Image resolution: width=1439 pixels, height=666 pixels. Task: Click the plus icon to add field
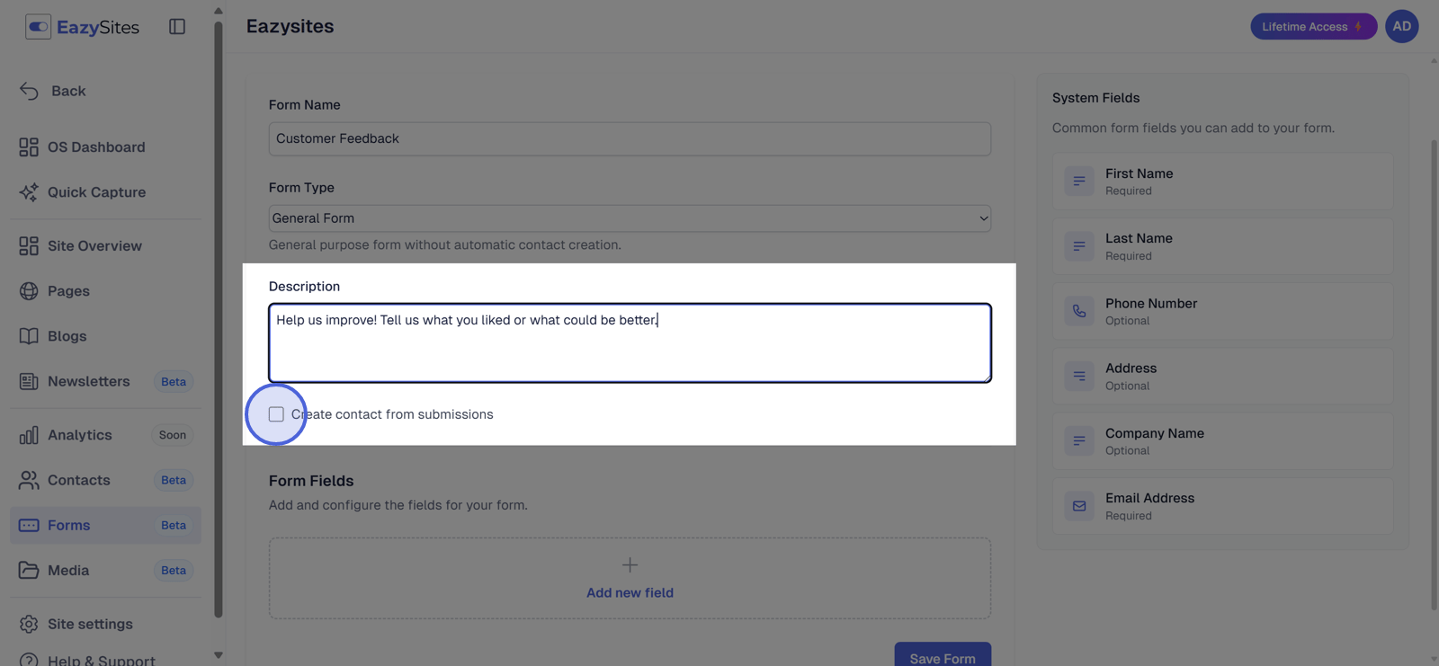630,564
